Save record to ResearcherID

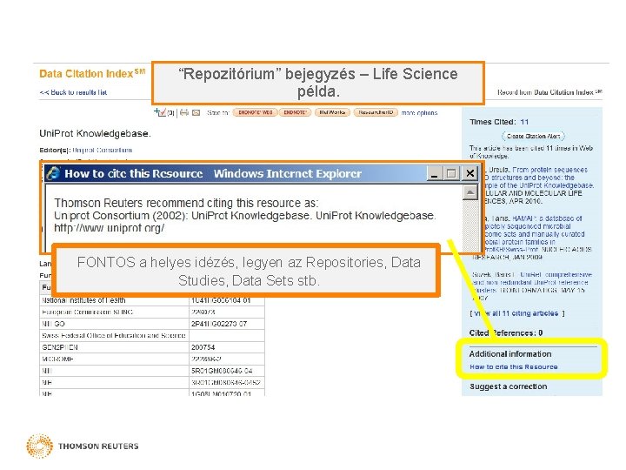pyautogui.click(x=376, y=112)
